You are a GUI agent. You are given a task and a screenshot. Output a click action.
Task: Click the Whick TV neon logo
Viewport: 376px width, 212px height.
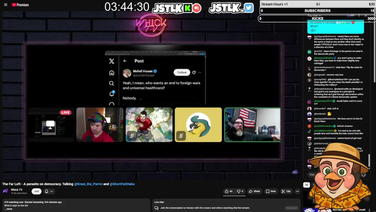[x=151, y=26]
